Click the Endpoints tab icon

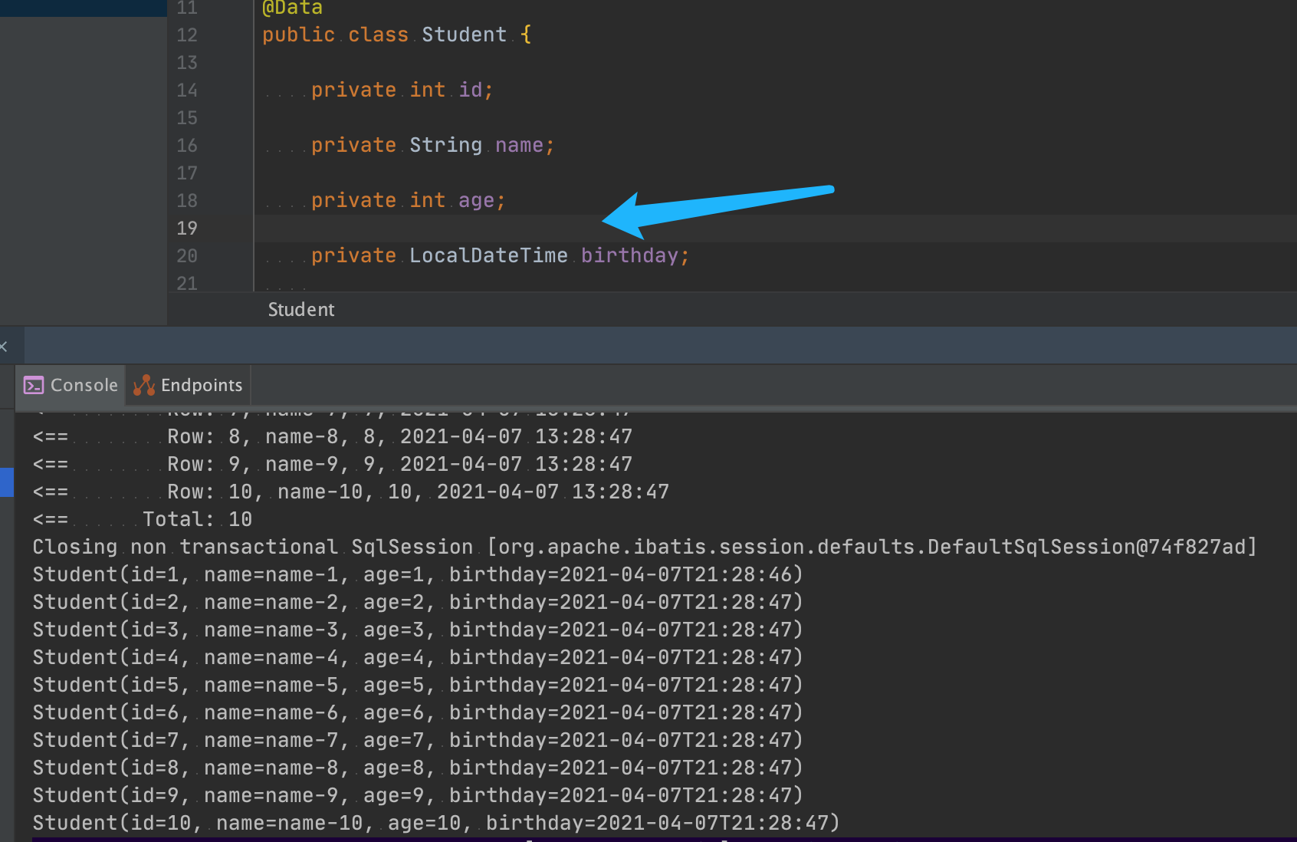pyautogui.click(x=144, y=385)
